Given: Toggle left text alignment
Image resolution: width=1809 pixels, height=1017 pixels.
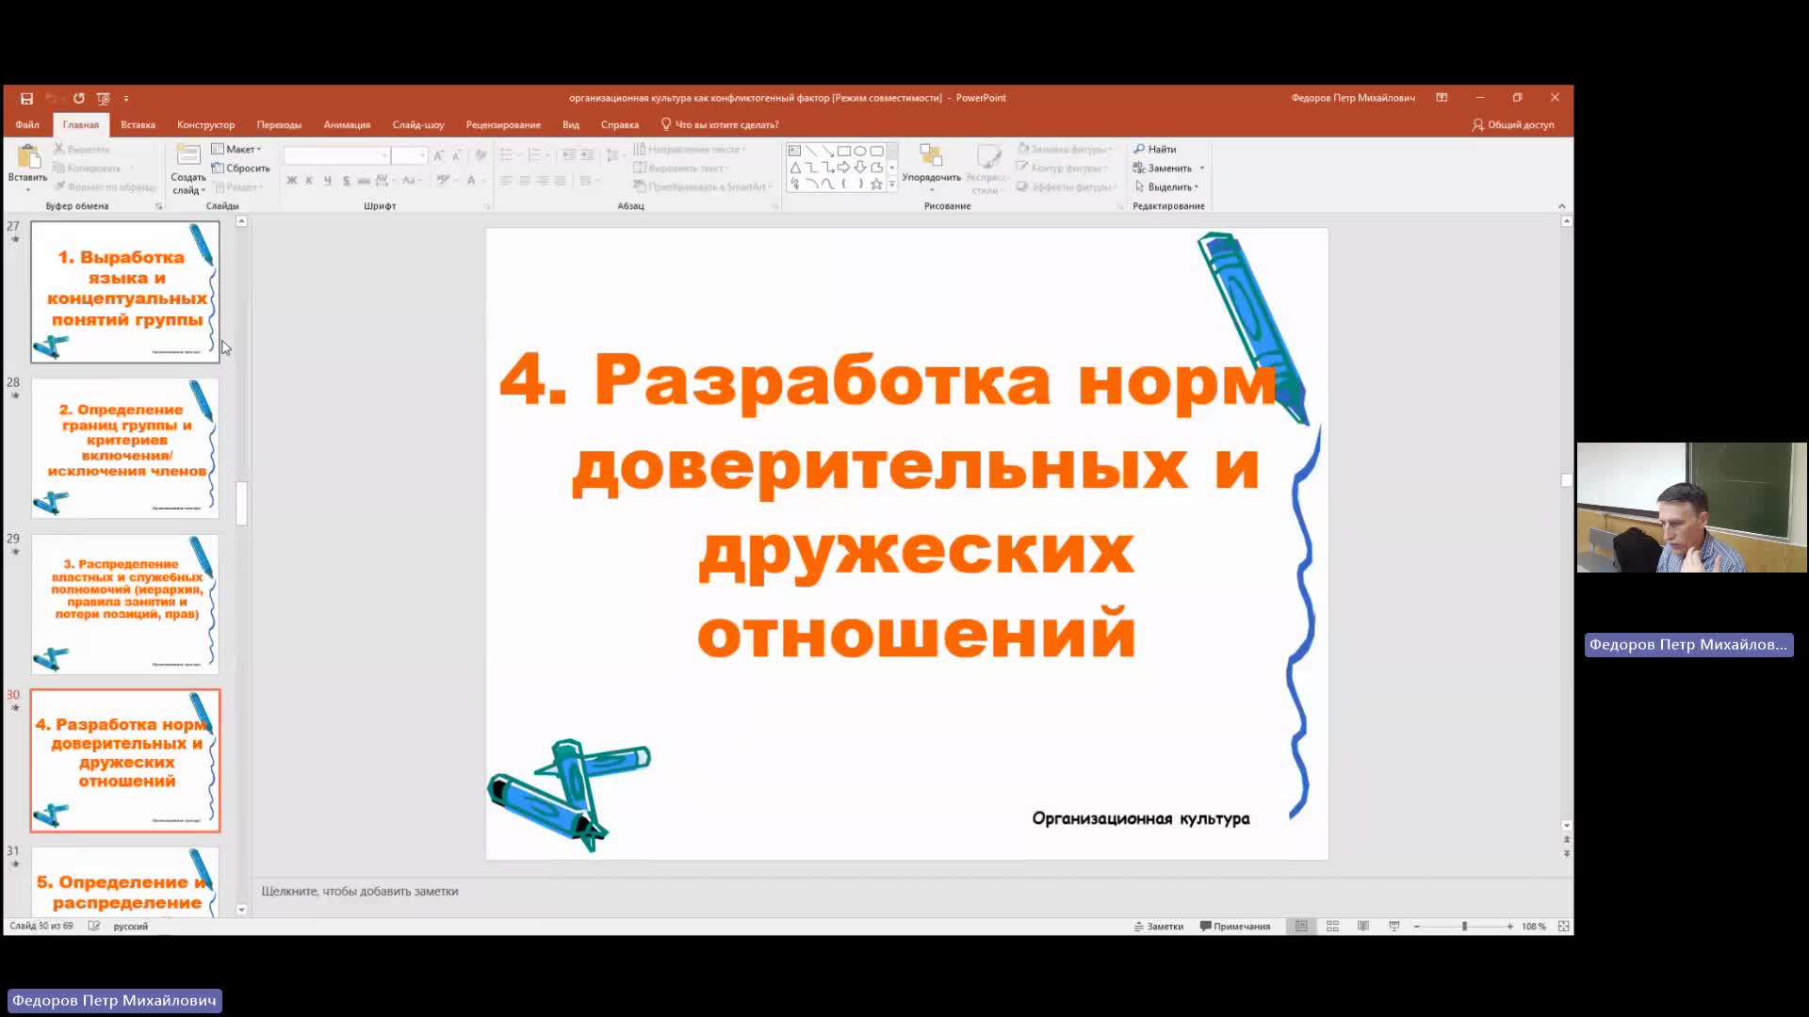Looking at the screenshot, I should [x=506, y=180].
